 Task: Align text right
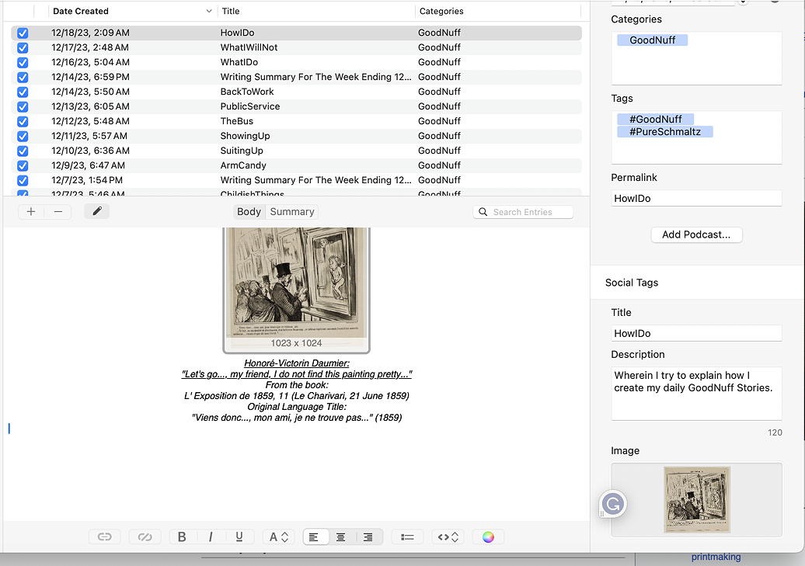point(368,536)
